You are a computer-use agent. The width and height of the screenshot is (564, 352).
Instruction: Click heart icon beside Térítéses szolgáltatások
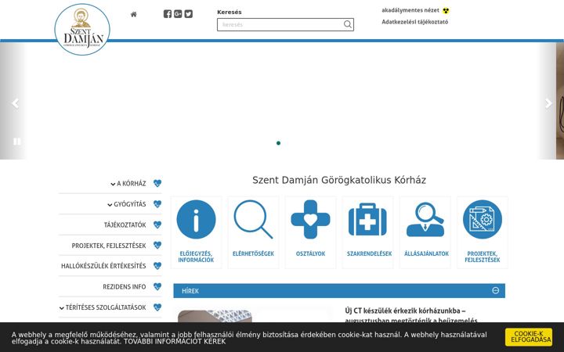(157, 307)
